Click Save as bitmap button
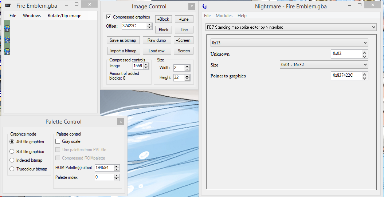Image resolution: width=384 pixels, height=197 pixels. [x=123, y=40]
